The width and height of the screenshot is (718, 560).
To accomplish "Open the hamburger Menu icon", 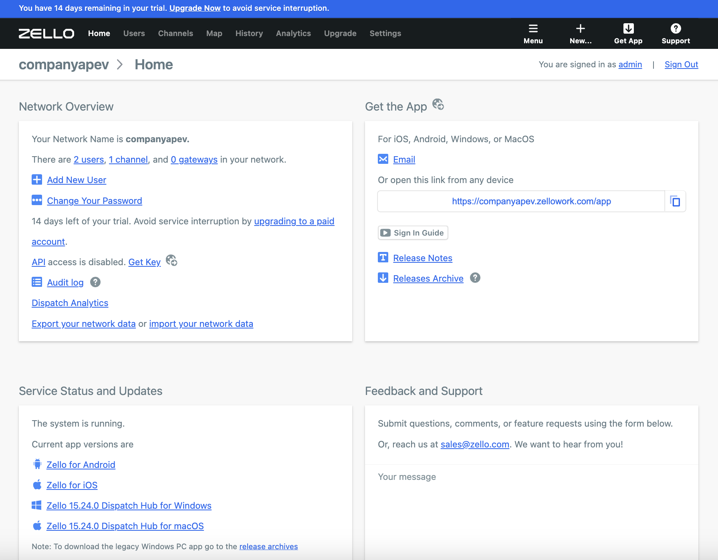I will coord(533,28).
